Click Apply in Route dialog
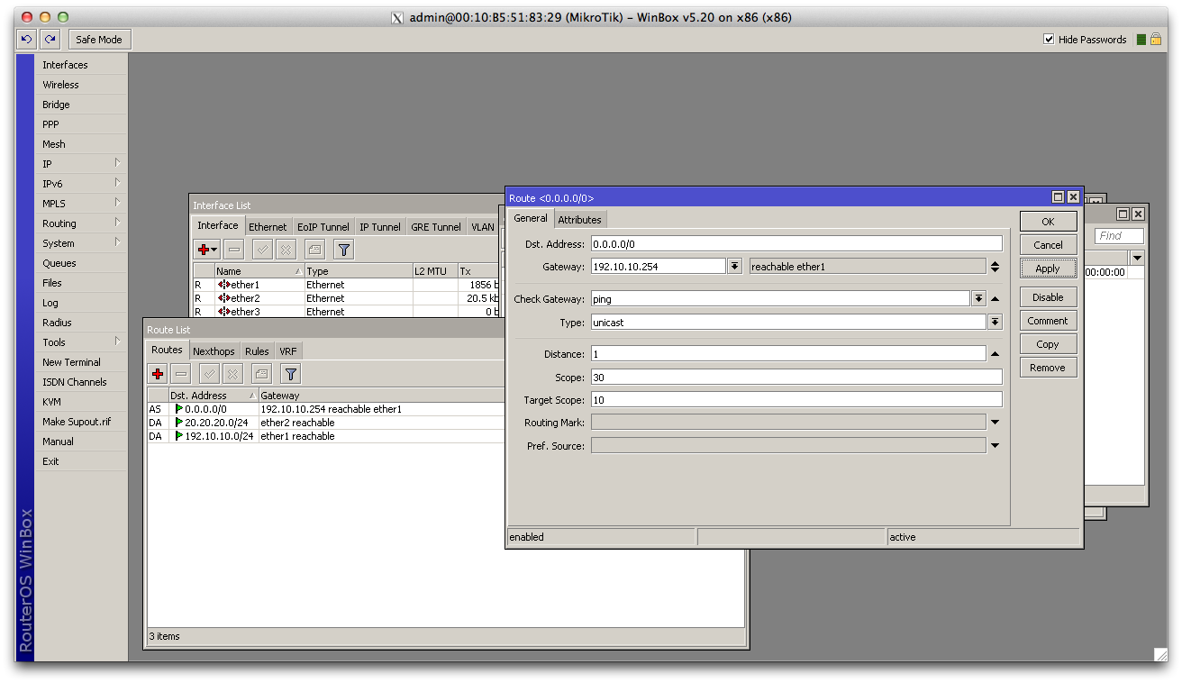The width and height of the screenshot is (1182, 683). (x=1048, y=269)
